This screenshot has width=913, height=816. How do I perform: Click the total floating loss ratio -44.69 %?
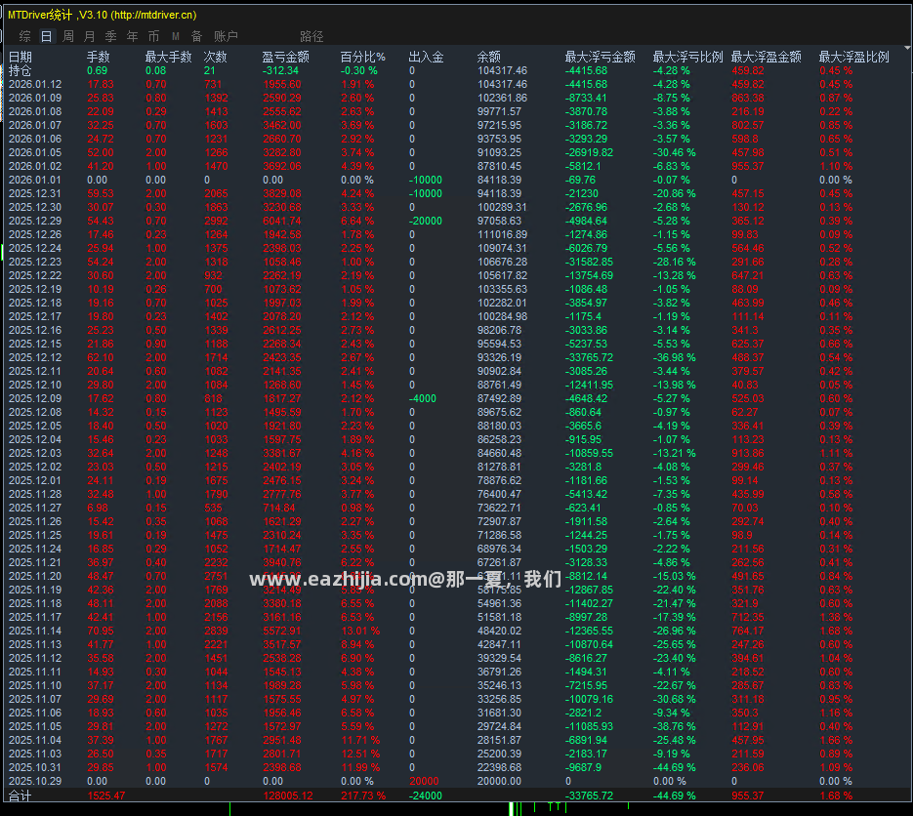pos(675,796)
